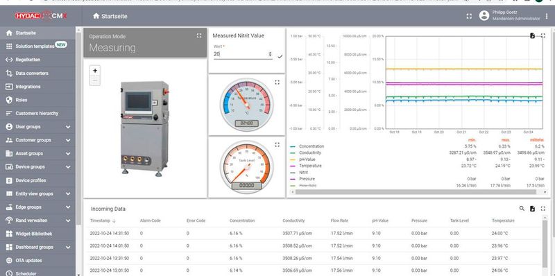Click the legend's right scroll arrow
Image resolution: width=555 pixels, height=276 pixels.
point(545,192)
